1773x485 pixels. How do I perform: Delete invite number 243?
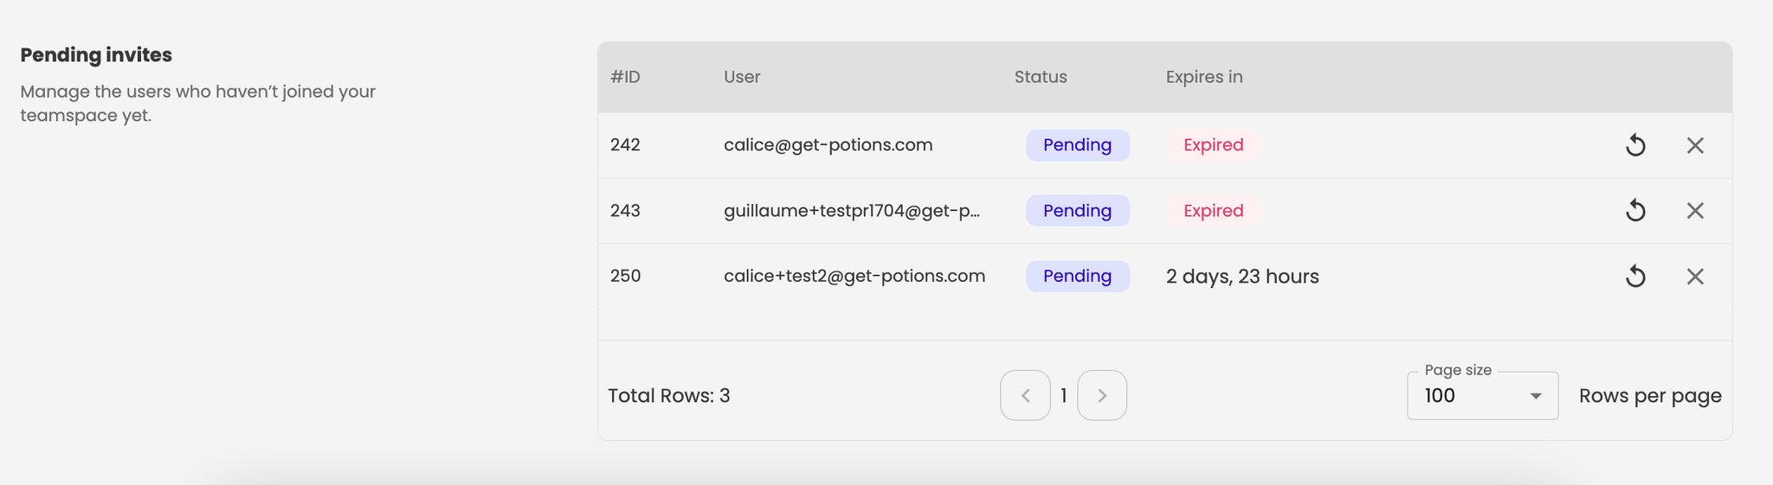tap(1695, 211)
